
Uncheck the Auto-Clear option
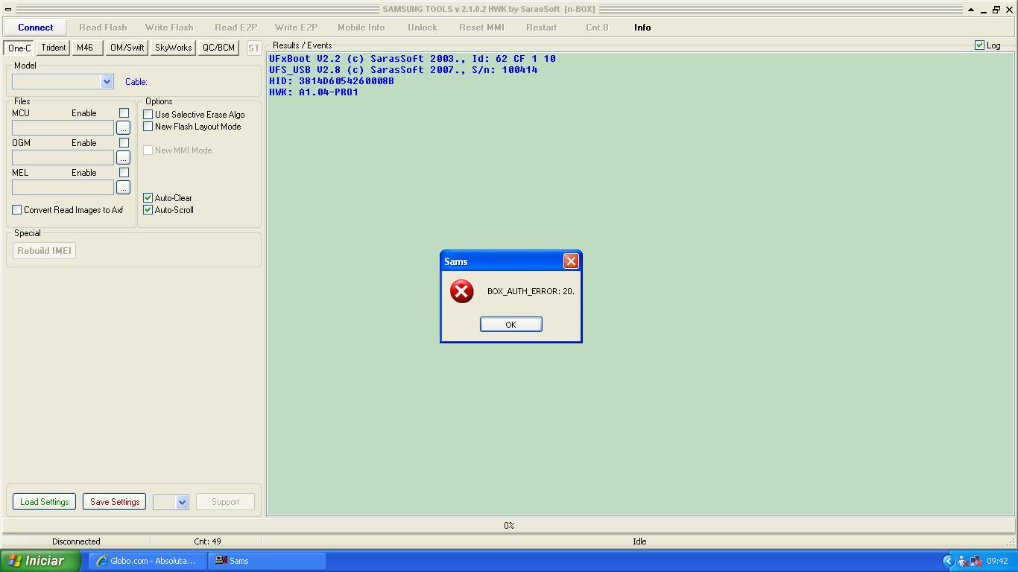tap(148, 198)
